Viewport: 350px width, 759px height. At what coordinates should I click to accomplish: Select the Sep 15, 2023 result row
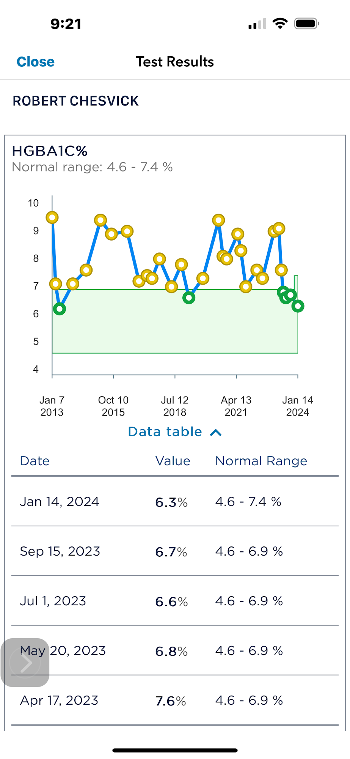(175, 551)
